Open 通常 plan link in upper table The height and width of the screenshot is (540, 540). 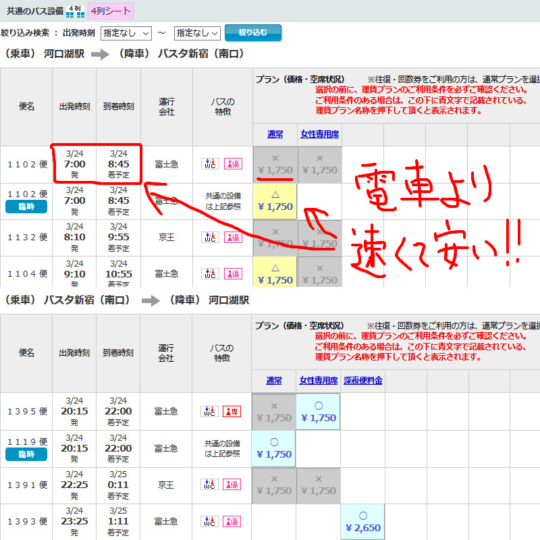tap(275, 134)
